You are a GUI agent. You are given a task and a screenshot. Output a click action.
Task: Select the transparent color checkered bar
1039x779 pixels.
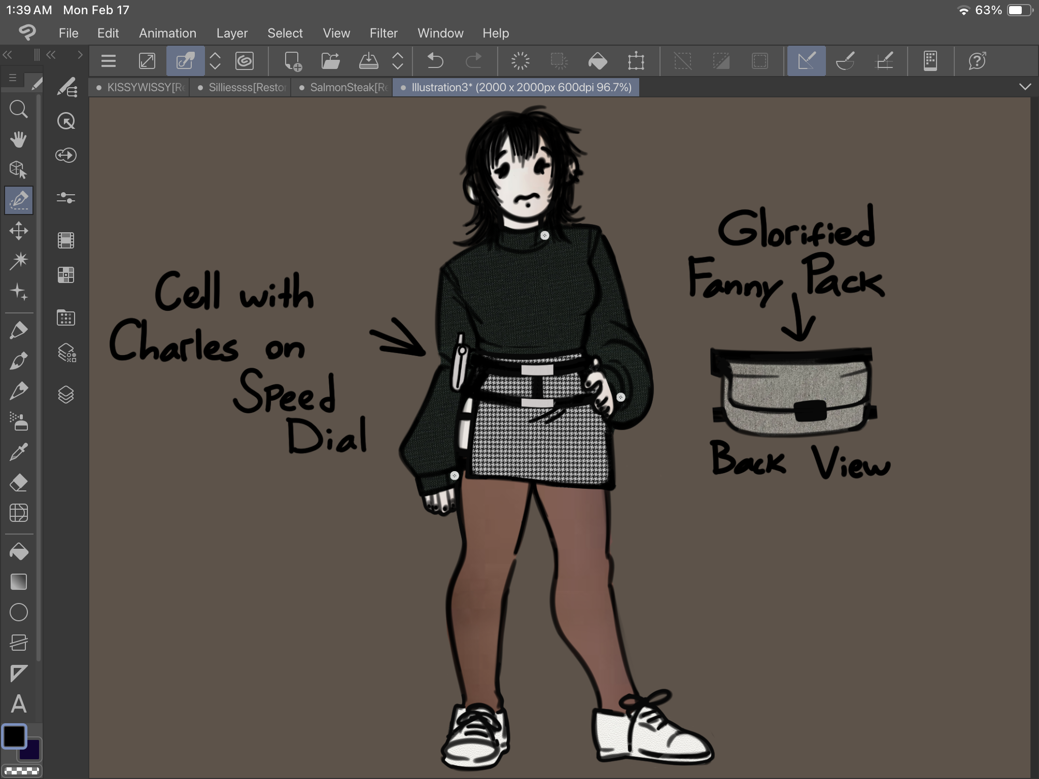[x=21, y=771]
